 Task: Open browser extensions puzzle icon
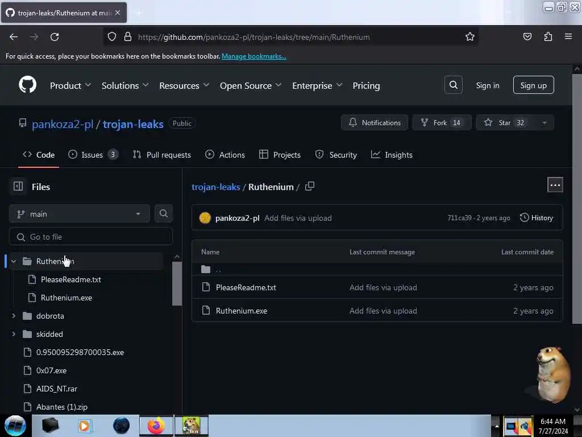pyautogui.click(x=548, y=36)
